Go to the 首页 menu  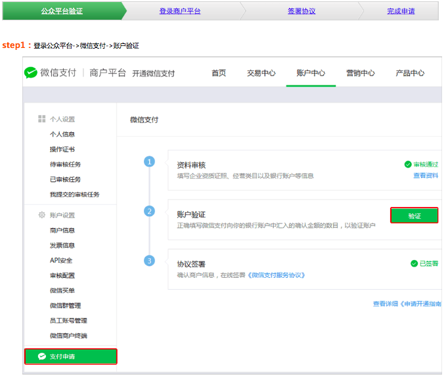point(219,73)
